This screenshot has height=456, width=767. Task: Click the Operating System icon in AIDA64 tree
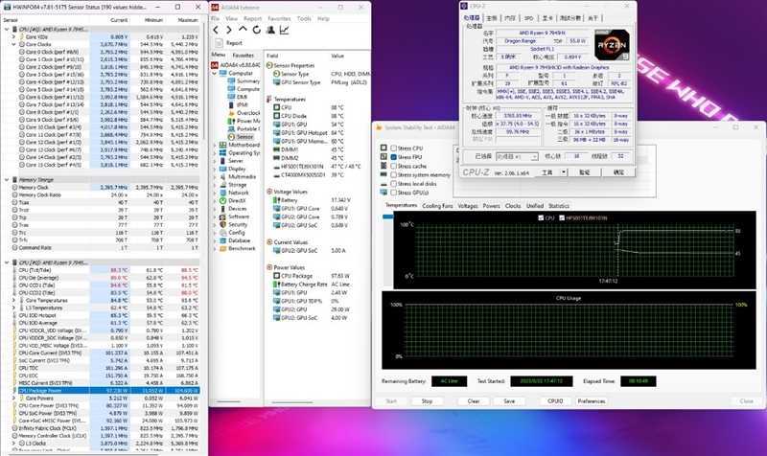pos(222,152)
